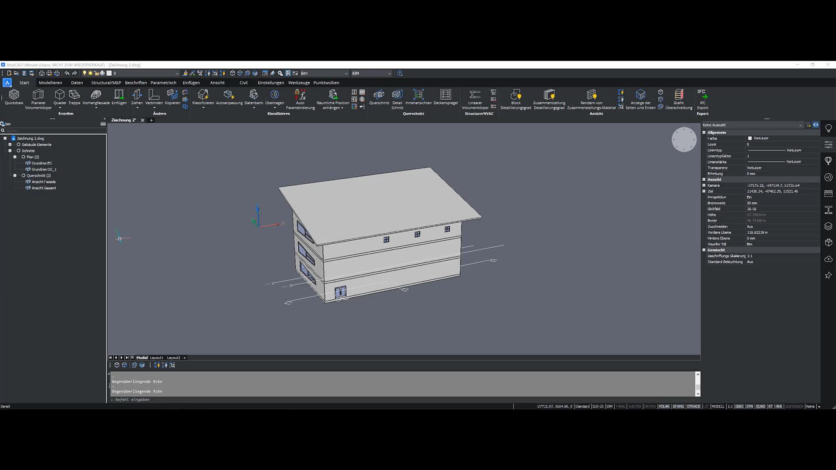Open the Parametrisch ribbon tab
Screen dimensions: 836x470
click(163, 83)
